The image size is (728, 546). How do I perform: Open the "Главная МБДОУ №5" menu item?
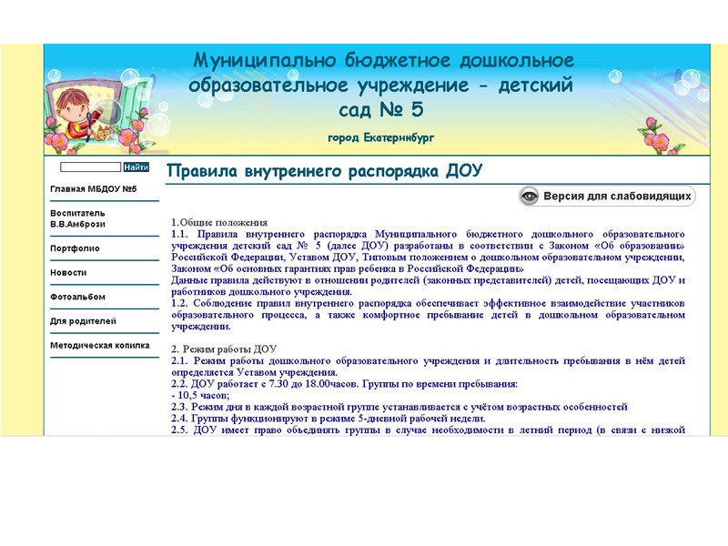pos(94,189)
